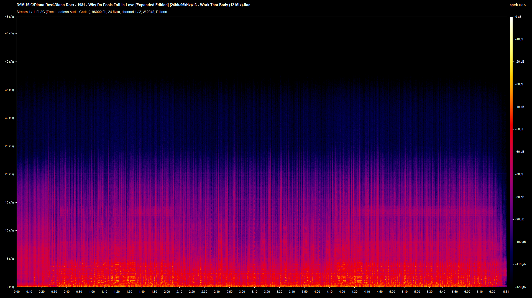The width and height of the screenshot is (532, 298).
Task: Click the spek 0.8.5 version label
Action: tap(517, 5)
